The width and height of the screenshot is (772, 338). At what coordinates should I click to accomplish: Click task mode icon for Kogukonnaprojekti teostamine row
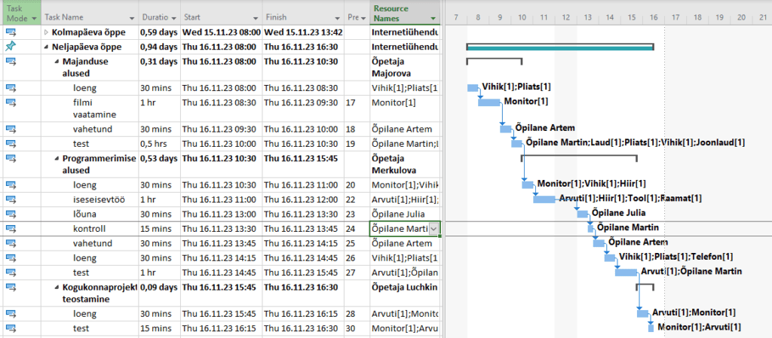pos(11,287)
